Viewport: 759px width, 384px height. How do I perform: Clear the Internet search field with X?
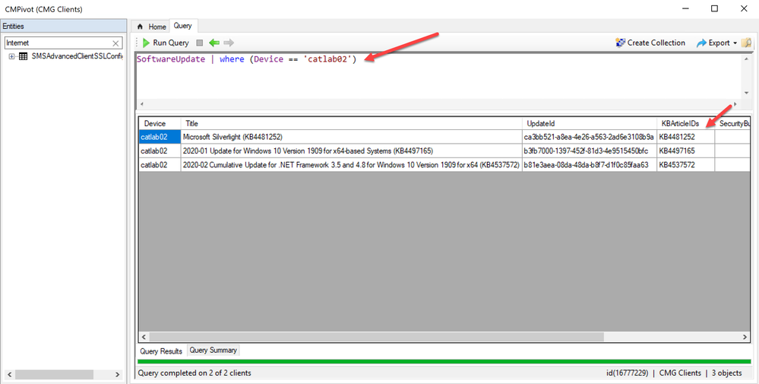click(x=115, y=43)
